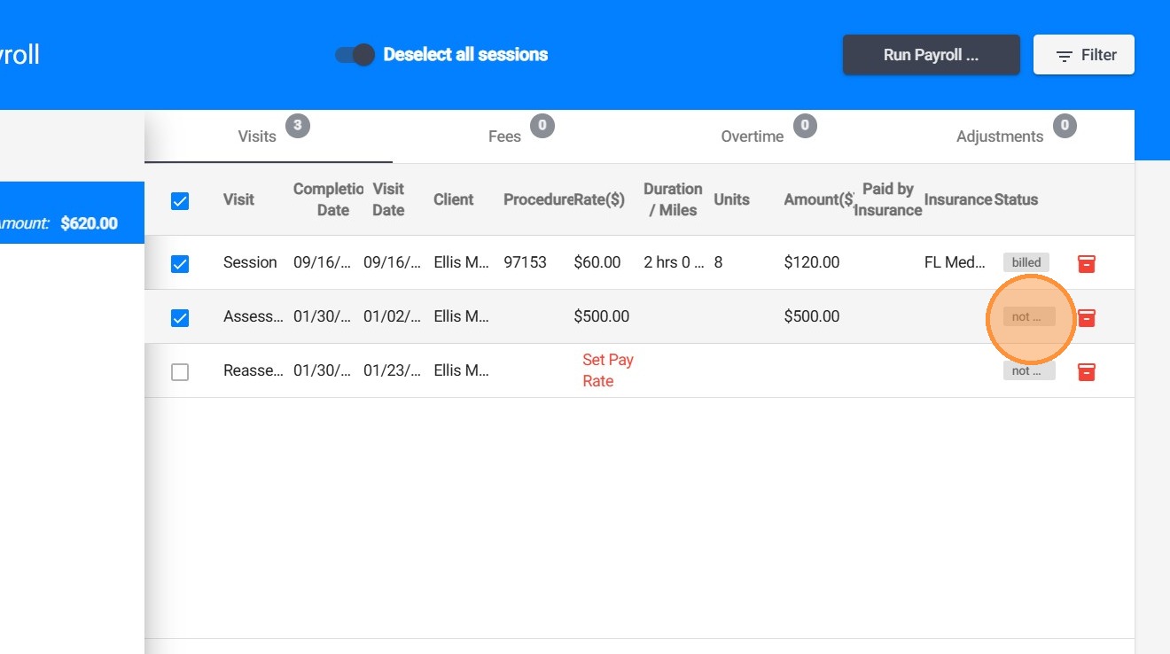The image size is (1170, 654).
Task: Switch to the Visits tab
Action: click(x=257, y=136)
